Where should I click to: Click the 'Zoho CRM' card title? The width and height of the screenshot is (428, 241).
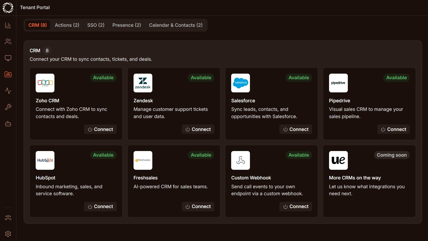[47, 101]
